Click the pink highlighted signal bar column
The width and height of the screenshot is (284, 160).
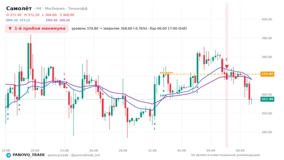tap(227, 76)
